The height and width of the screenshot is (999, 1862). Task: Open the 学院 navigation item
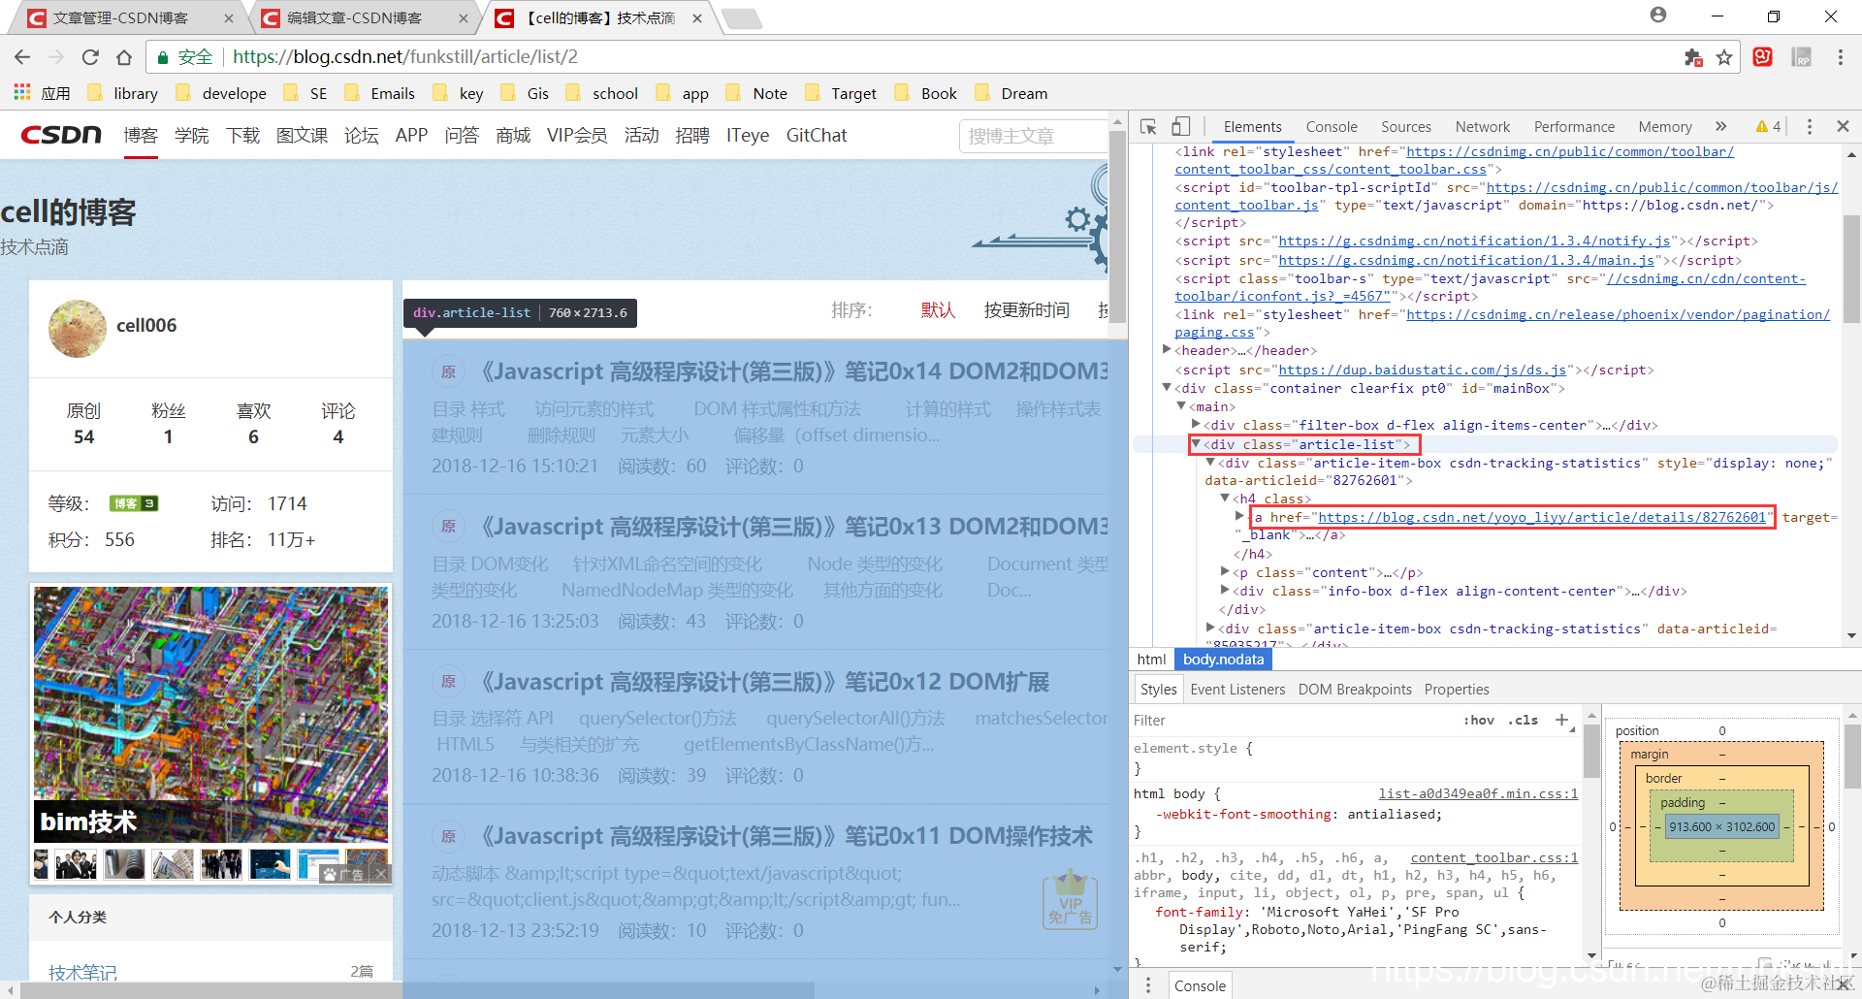192,135
